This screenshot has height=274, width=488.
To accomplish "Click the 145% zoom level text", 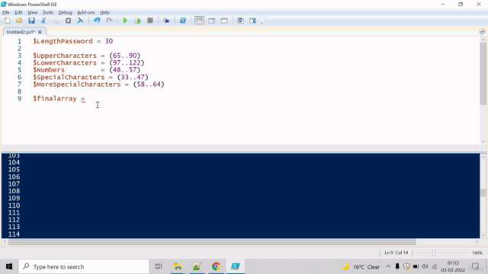I will point(477,253).
